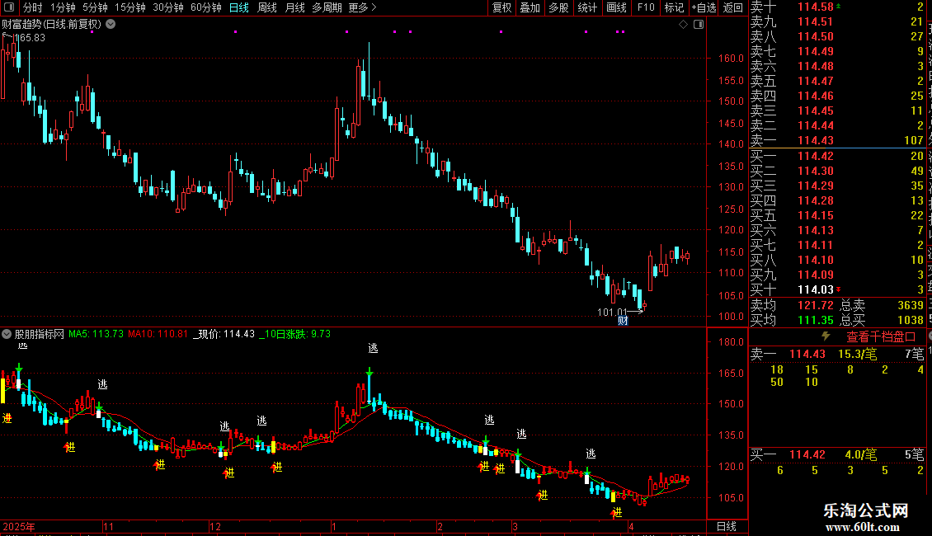The height and width of the screenshot is (536, 932).
Task: Click the 进 signal below the April low
Action: pyautogui.click(x=617, y=512)
